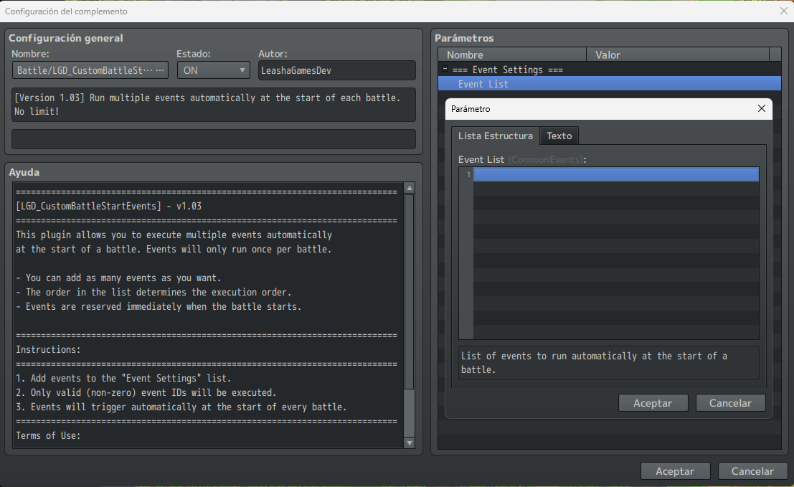Select the Event List parameter row

point(609,84)
